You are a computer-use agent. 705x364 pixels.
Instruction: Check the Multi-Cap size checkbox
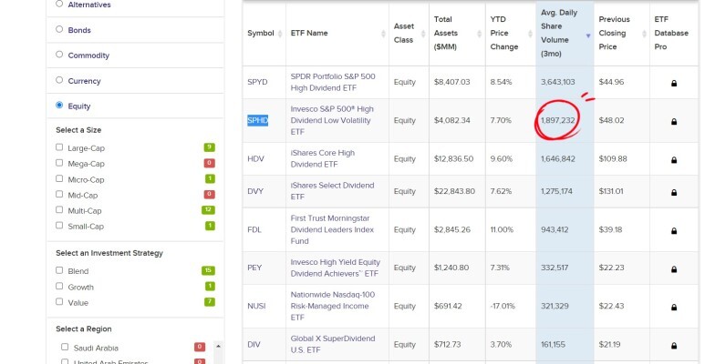pyautogui.click(x=59, y=209)
